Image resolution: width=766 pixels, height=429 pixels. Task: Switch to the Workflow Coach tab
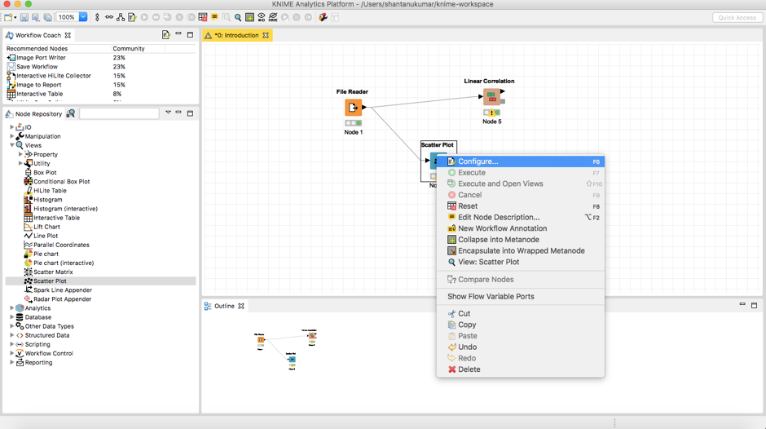[x=37, y=35]
